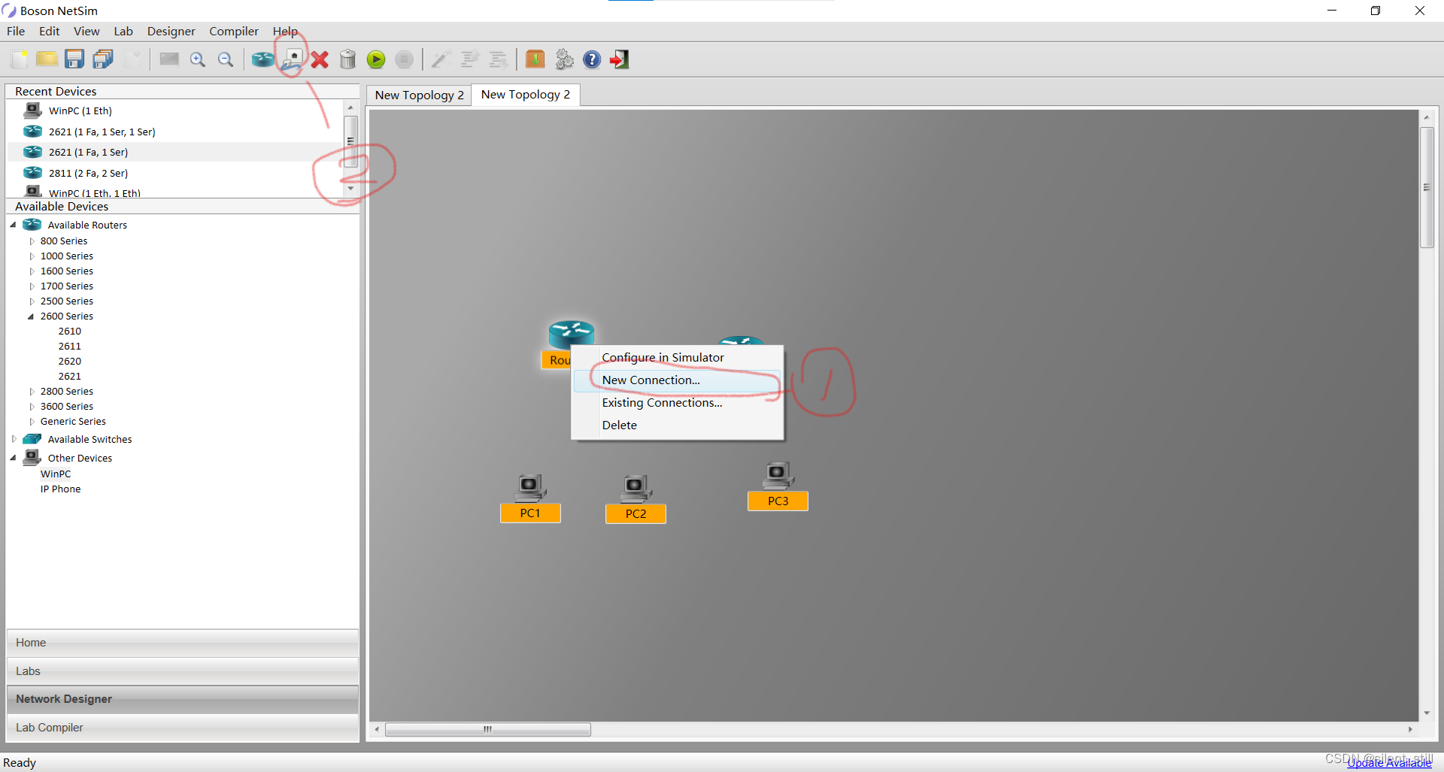Select router model 2610
Image resolution: width=1444 pixels, height=772 pixels.
click(x=70, y=332)
